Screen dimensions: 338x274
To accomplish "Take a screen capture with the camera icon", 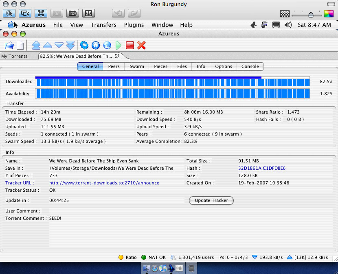I will [72, 13].
